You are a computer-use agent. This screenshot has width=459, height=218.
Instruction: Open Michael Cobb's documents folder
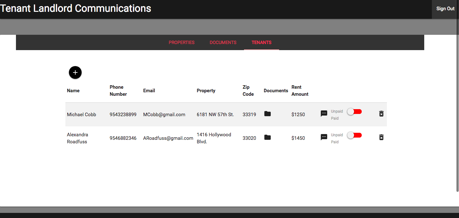coord(267,114)
